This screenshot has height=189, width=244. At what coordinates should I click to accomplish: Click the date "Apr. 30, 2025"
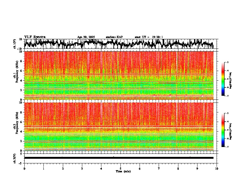pos(86,37)
